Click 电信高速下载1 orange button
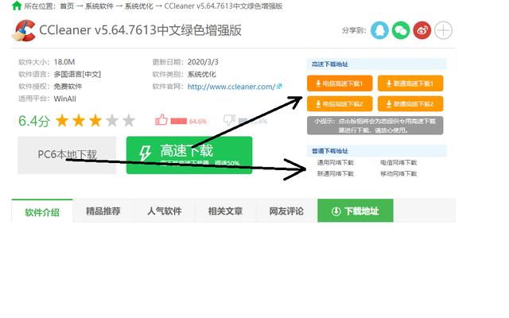509x318 pixels. (340, 83)
